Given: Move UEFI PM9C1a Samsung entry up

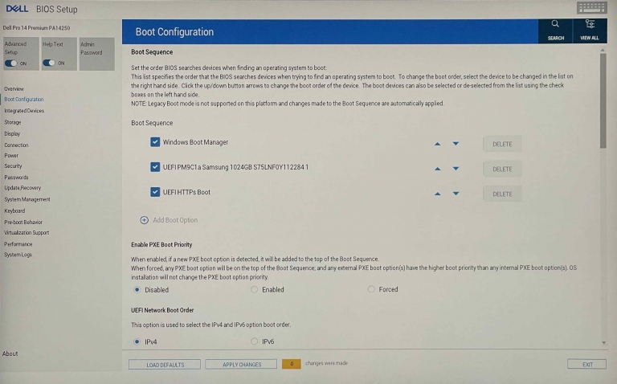Looking at the screenshot, I should click(x=437, y=169).
